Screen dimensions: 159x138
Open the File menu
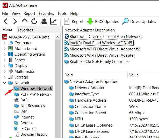coord(5,14)
